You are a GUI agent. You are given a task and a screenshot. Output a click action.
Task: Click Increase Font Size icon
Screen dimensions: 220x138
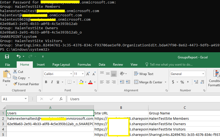pos(88,74)
